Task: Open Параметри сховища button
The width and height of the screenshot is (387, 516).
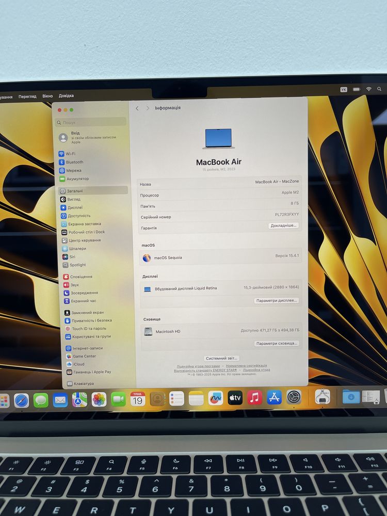Action: (277, 343)
